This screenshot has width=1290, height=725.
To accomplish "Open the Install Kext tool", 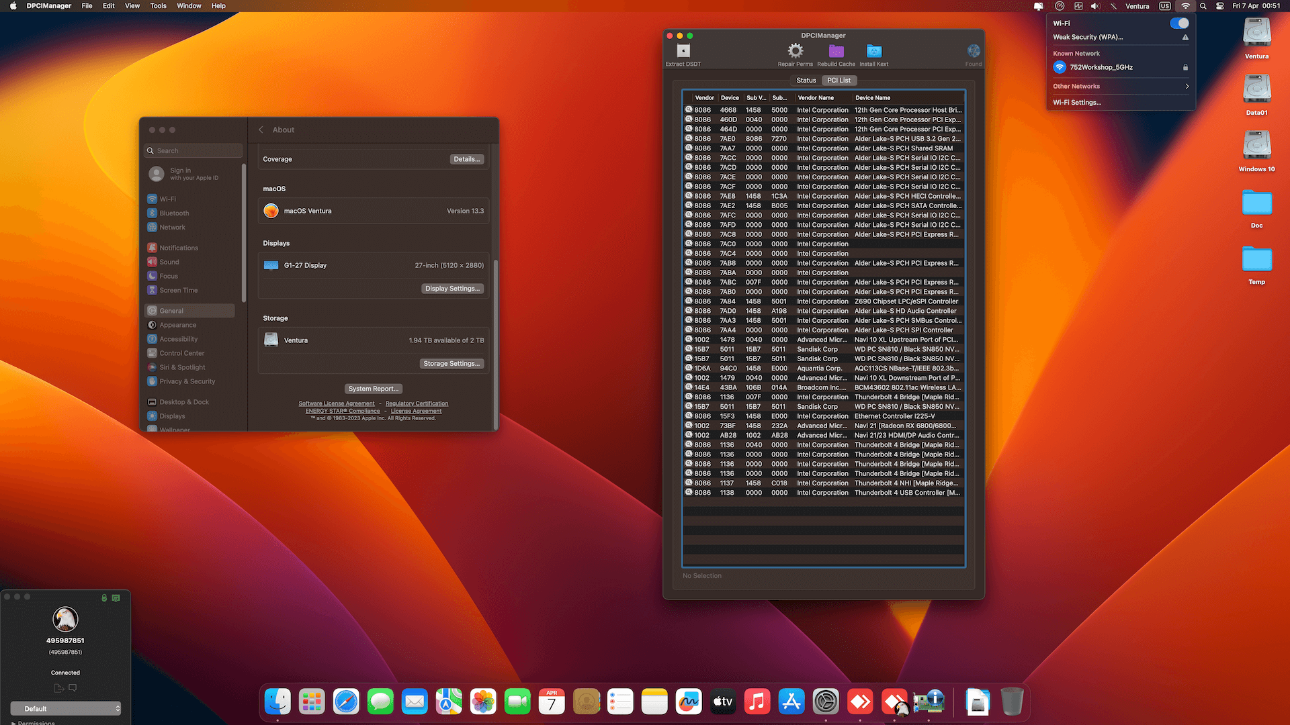I will [873, 51].
